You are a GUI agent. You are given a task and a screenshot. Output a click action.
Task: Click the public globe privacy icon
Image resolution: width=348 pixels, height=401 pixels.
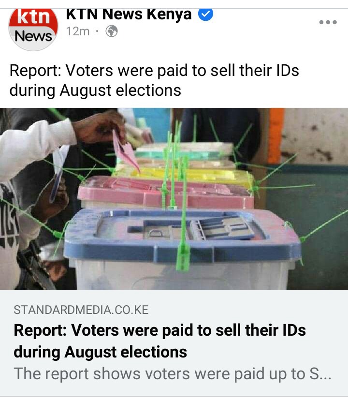(112, 31)
